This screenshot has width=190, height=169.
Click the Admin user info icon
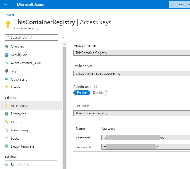[x=96, y=87]
